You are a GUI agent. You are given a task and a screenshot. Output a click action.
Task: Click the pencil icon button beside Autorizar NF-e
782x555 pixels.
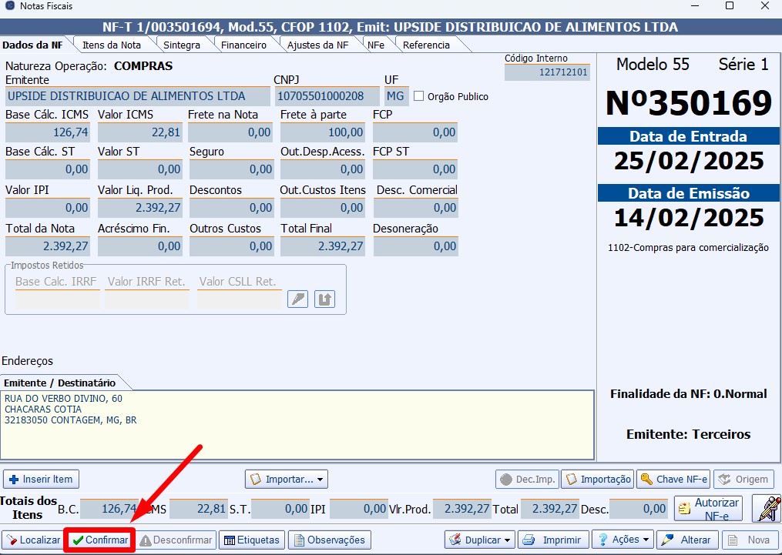pos(767,508)
